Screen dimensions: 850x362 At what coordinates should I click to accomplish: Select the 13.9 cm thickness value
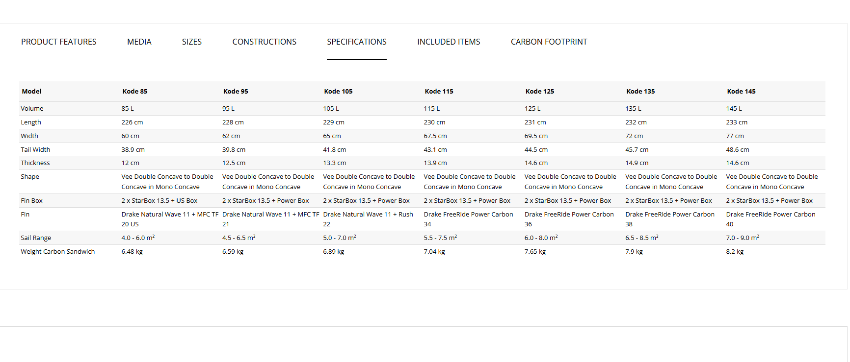click(435, 163)
